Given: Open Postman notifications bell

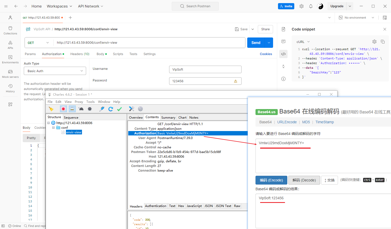Looking at the screenshot, I should tap(311, 6).
